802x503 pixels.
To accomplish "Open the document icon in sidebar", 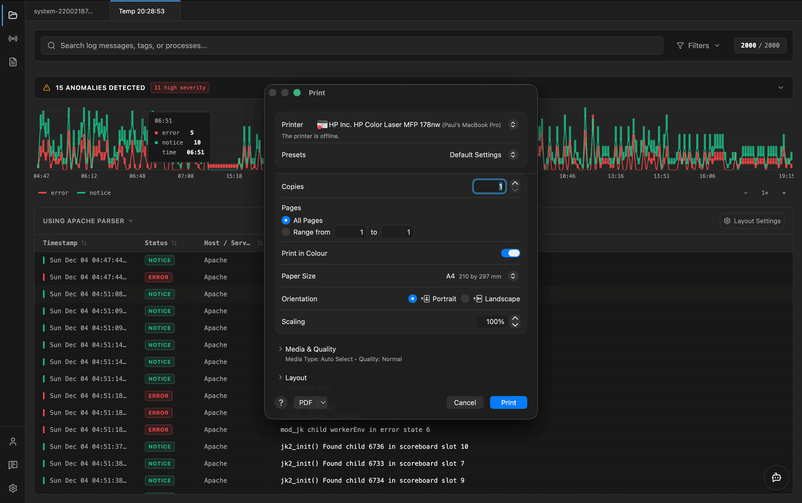I will [x=13, y=62].
